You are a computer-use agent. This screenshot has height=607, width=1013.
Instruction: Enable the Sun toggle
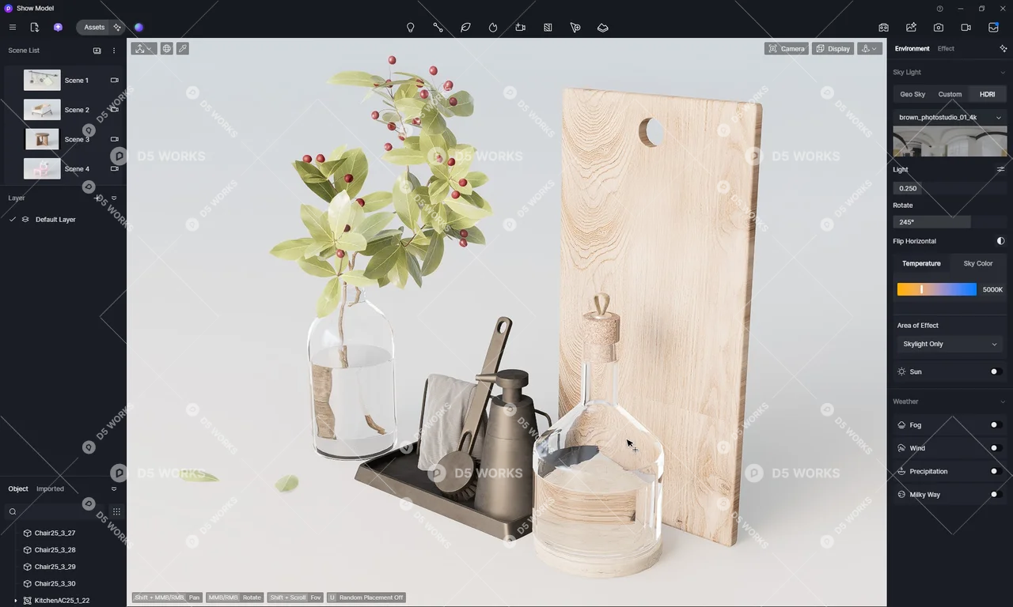[x=996, y=371]
